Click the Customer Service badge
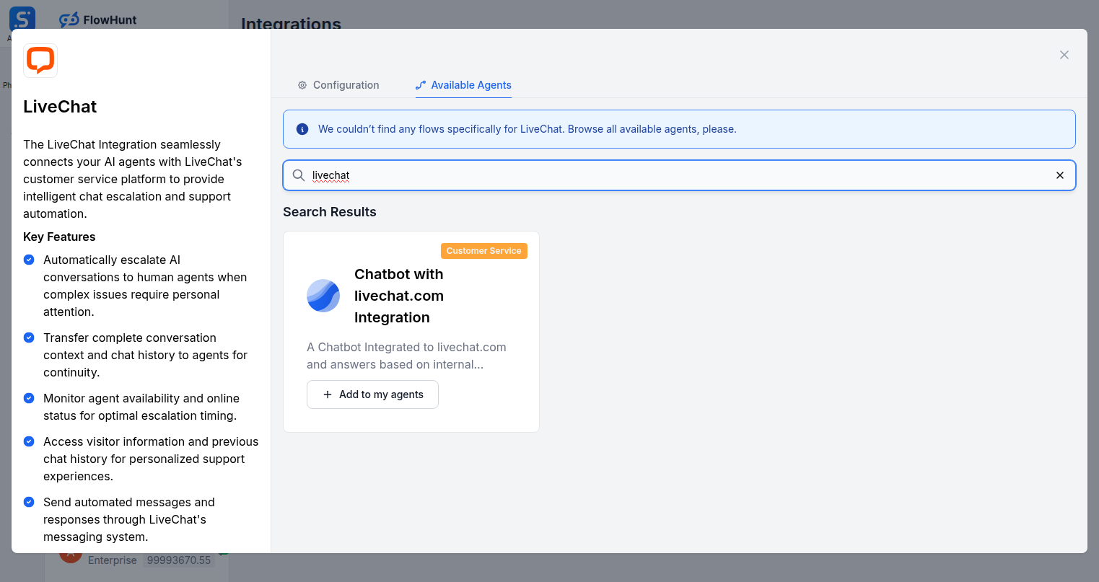 click(483, 251)
